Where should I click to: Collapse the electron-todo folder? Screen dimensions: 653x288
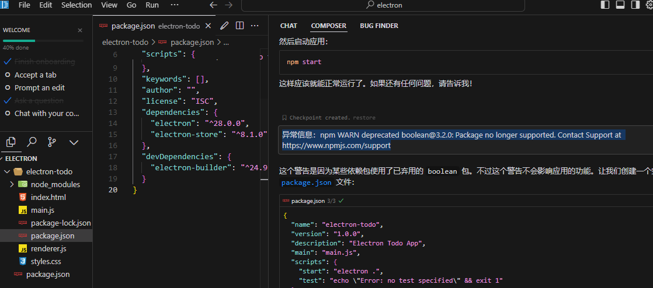6,171
